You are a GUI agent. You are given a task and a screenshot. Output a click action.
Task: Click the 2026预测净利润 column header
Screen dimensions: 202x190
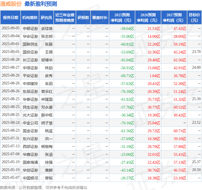148,18
